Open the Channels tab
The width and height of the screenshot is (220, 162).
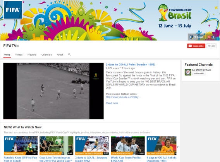click(46, 55)
